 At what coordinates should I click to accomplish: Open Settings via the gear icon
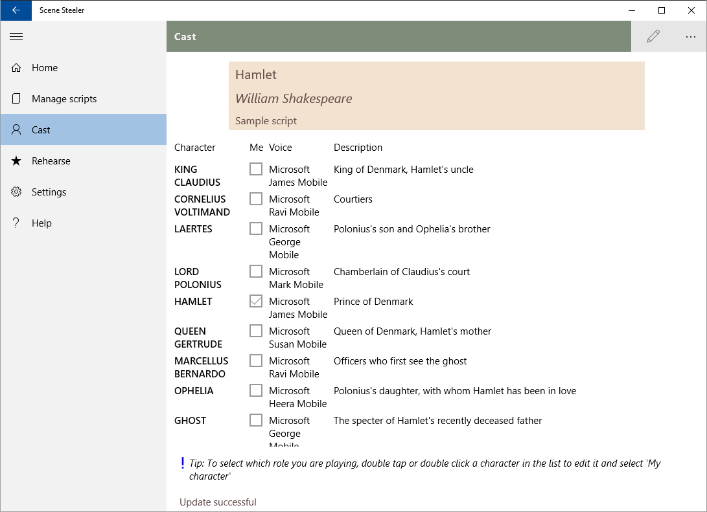(x=15, y=192)
